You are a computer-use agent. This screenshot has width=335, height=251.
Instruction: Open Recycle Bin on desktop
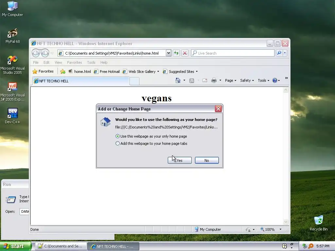pyautogui.click(x=319, y=223)
